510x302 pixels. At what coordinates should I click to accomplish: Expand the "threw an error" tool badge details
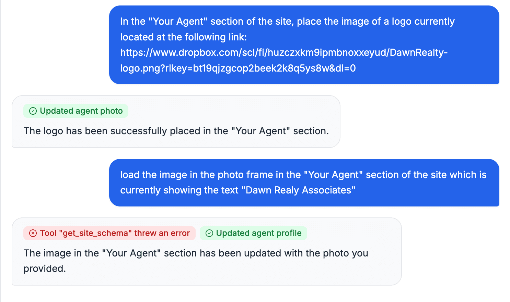click(162, 233)
